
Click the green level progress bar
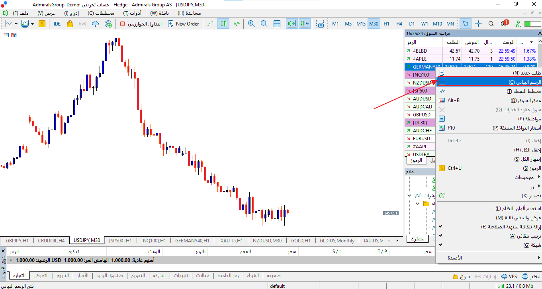pyautogui.click(x=533, y=24)
